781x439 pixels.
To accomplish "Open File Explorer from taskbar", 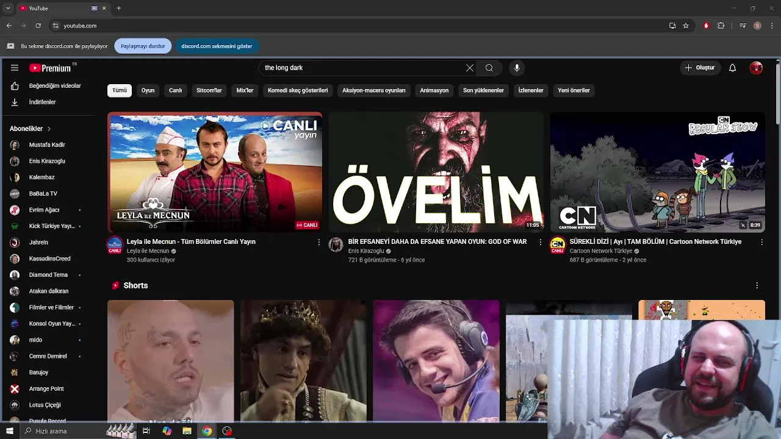I will click(187, 431).
